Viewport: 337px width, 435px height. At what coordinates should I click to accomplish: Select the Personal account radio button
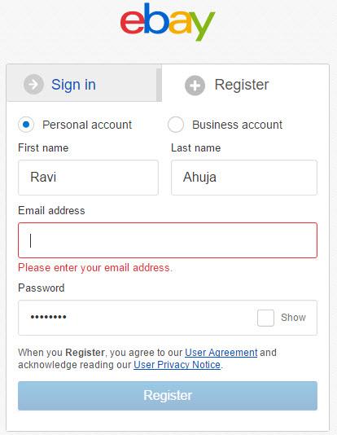coord(26,125)
